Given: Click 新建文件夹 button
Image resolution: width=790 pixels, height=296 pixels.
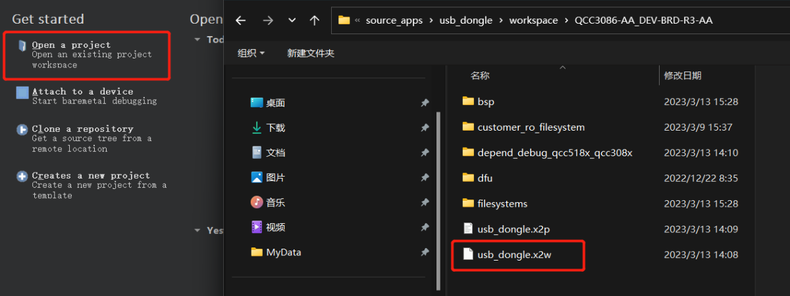Looking at the screenshot, I should (311, 53).
